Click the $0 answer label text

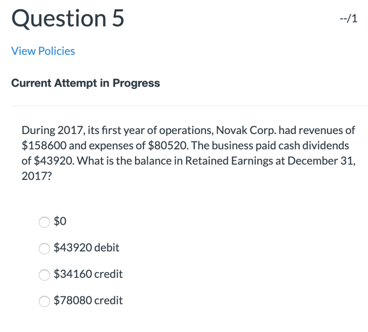[60, 221]
